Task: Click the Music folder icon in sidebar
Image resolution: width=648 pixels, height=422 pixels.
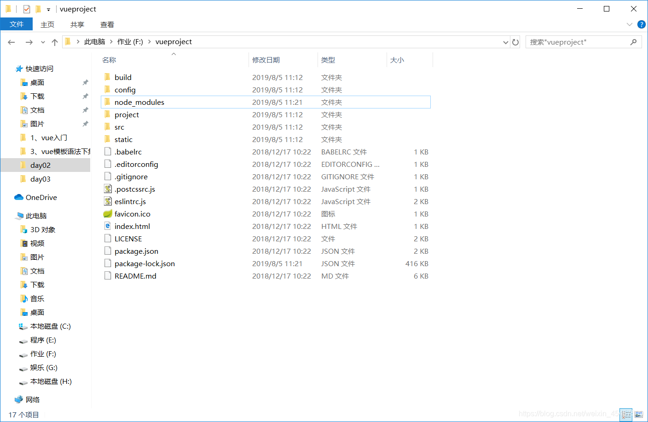Action: (24, 298)
